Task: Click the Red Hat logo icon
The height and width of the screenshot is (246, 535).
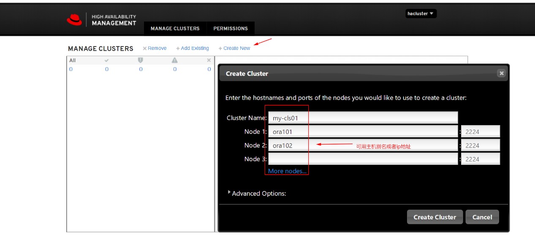Action: click(x=74, y=19)
